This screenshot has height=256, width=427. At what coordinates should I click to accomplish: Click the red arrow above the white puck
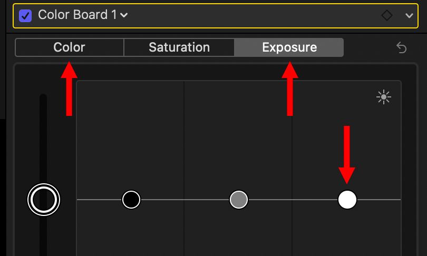click(347, 155)
